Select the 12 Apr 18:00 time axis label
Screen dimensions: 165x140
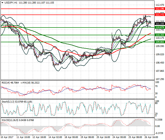click(39, 137)
